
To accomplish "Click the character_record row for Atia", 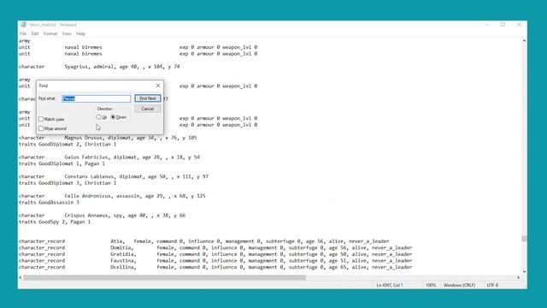I will [x=204, y=241].
